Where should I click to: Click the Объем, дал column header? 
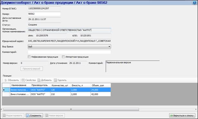pyautogui.click(x=101, y=85)
